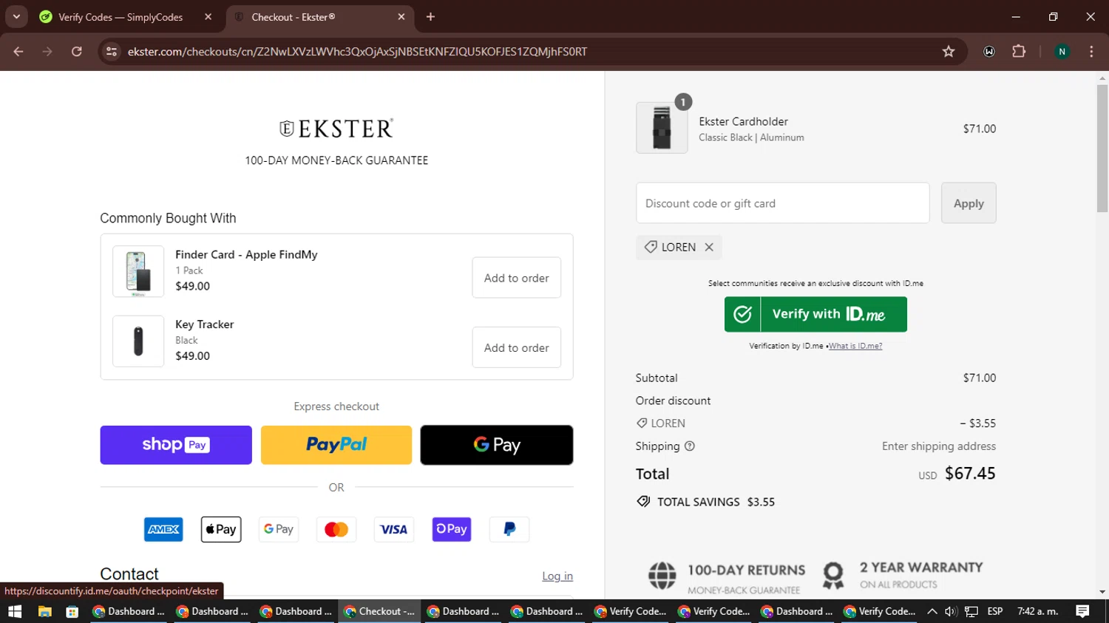Click the TOTAL SAVINGS tag icon
Image resolution: width=1109 pixels, height=623 pixels.
(643, 502)
